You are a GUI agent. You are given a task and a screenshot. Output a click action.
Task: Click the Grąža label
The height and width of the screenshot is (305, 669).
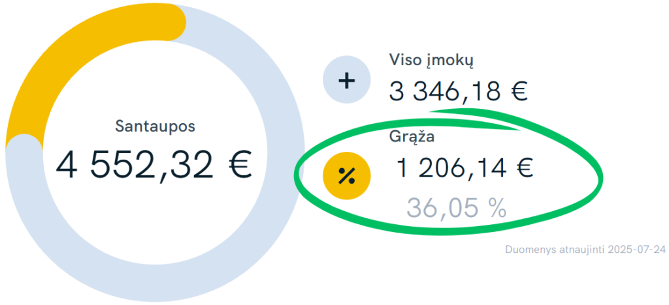[x=412, y=137]
